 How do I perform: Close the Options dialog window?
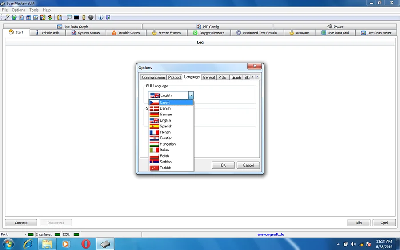click(x=254, y=66)
